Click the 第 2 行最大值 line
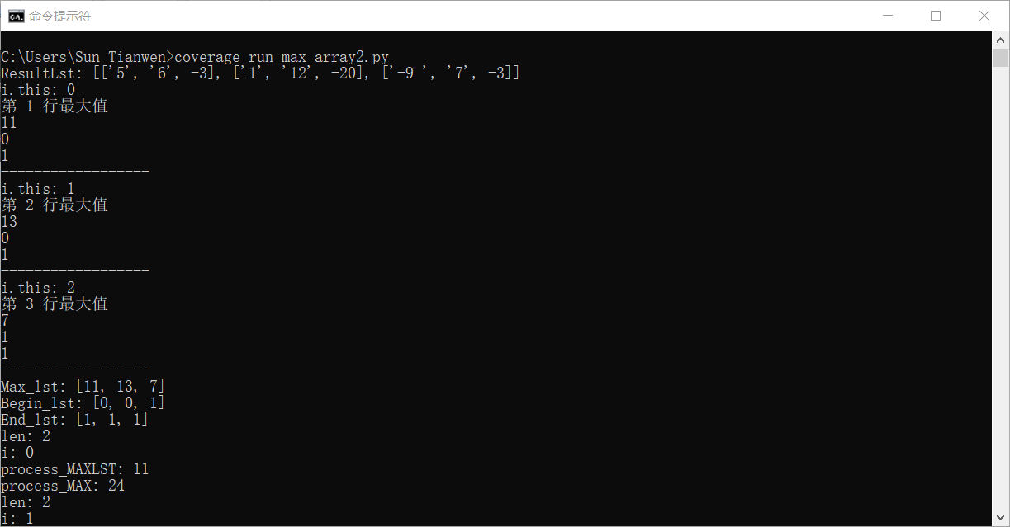Viewport: 1010px width, 527px height. pos(55,205)
